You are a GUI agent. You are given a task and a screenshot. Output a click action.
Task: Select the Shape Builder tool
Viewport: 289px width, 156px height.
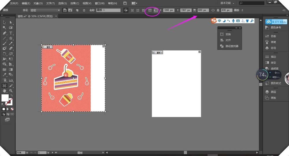[4, 64]
